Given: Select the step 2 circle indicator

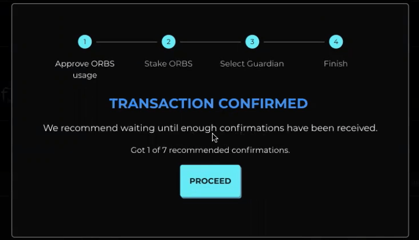Looking at the screenshot, I should [168, 42].
